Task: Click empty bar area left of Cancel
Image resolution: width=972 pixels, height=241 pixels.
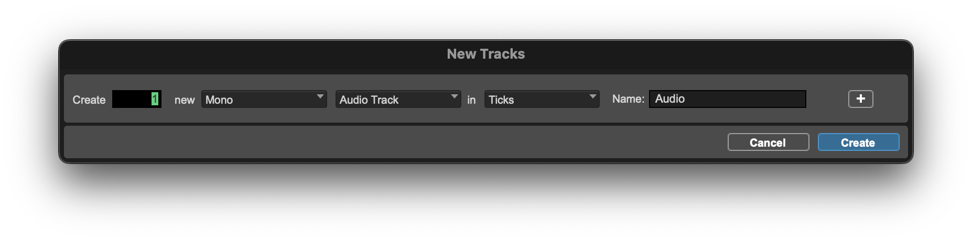Action: tap(393, 142)
